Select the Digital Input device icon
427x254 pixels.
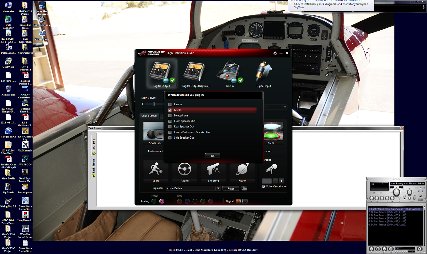click(263, 72)
